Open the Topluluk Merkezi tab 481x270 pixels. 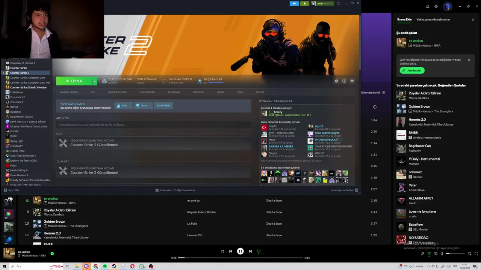point(118,92)
